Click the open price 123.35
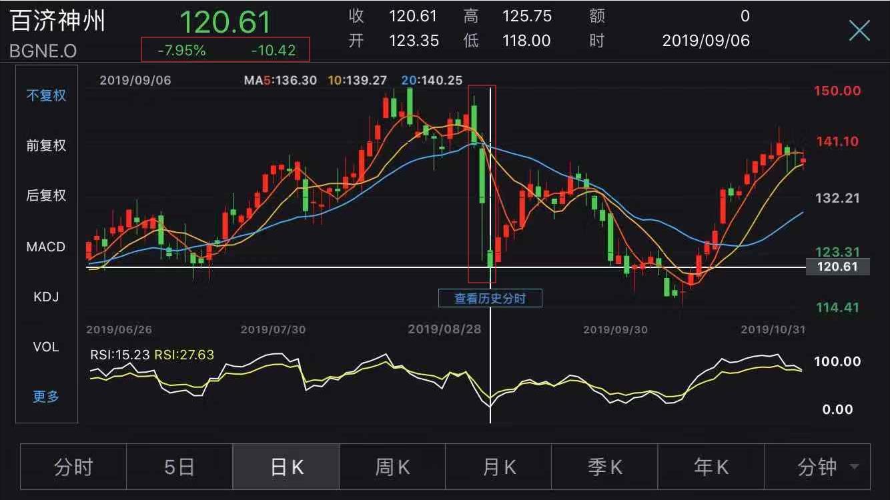This screenshot has height=500, width=890. [x=414, y=41]
